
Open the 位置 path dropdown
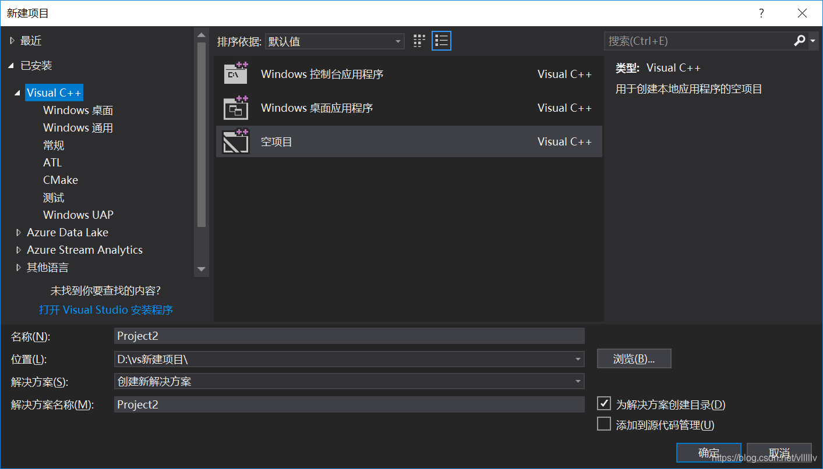(578, 359)
